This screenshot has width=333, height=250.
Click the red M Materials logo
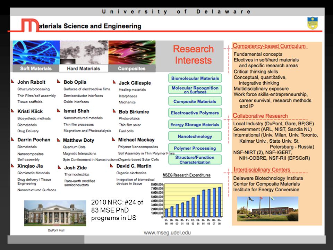(30, 25)
